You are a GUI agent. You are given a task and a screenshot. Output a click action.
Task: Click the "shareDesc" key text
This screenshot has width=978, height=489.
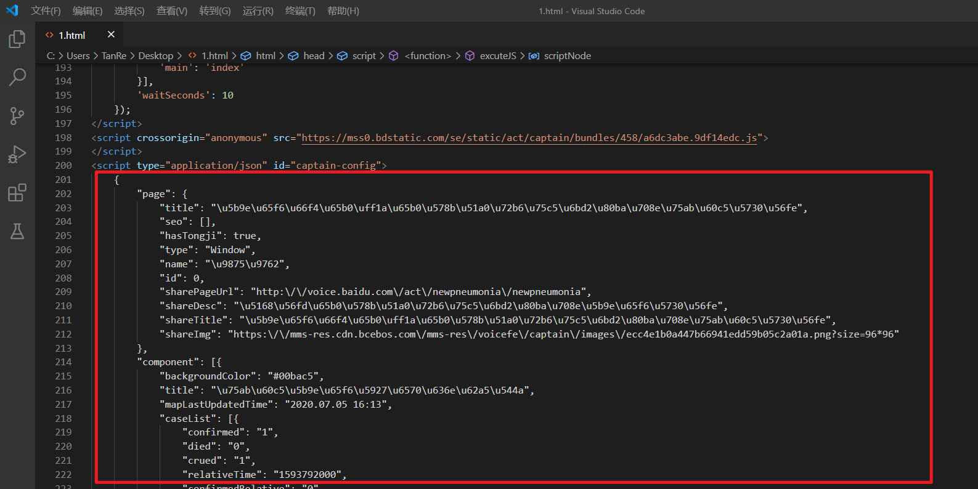coord(191,305)
